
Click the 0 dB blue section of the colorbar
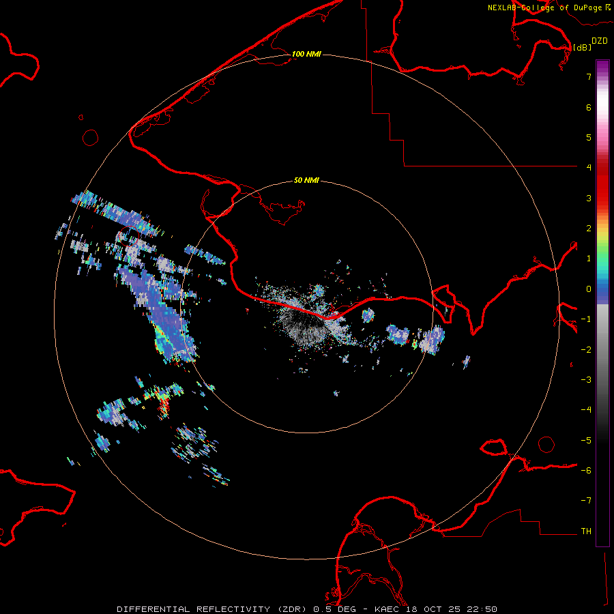tap(602, 289)
